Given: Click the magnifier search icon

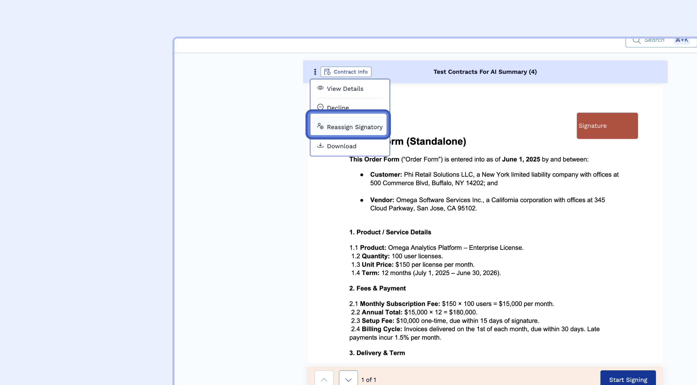Looking at the screenshot, I should pyautogui.click(x=636, y=40).
